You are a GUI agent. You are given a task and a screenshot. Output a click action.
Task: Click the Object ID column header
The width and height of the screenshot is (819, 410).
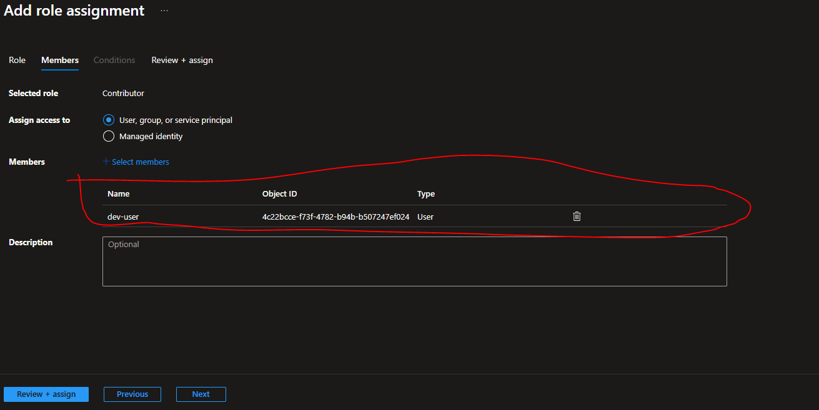pyautogui.click(x=280, y=194)
